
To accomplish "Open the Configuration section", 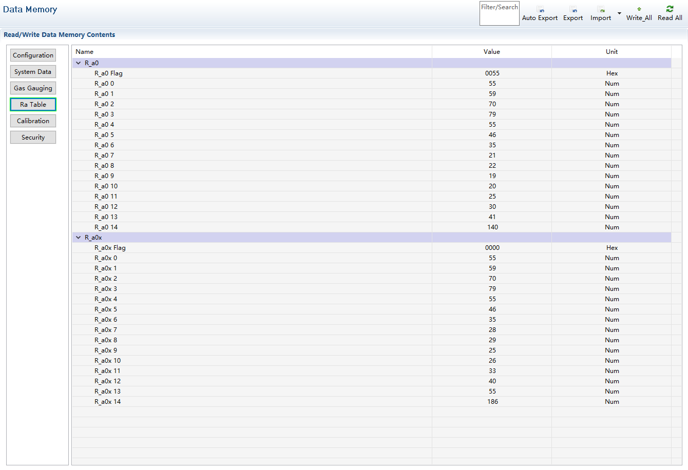I will [33, 55].
